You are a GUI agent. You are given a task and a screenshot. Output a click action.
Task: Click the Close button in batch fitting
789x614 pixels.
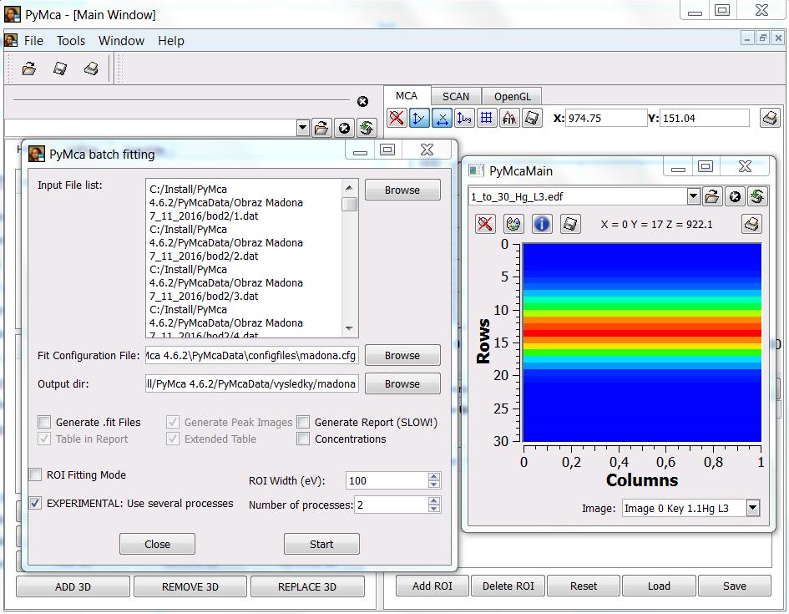pos(157,544)
